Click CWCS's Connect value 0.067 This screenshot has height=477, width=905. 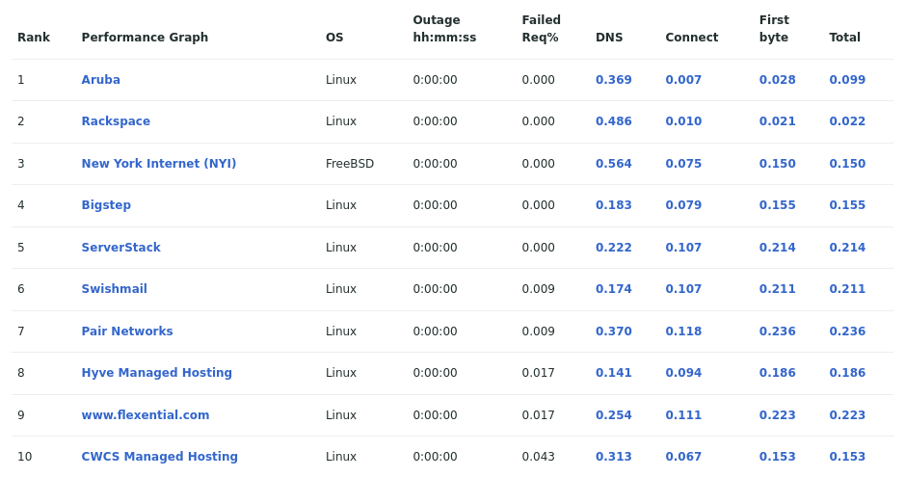tap(683, 456)
